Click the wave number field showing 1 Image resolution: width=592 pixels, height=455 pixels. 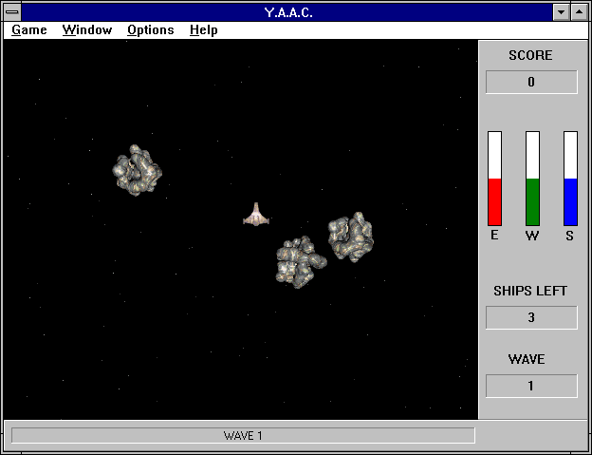(x=531, y=386)
